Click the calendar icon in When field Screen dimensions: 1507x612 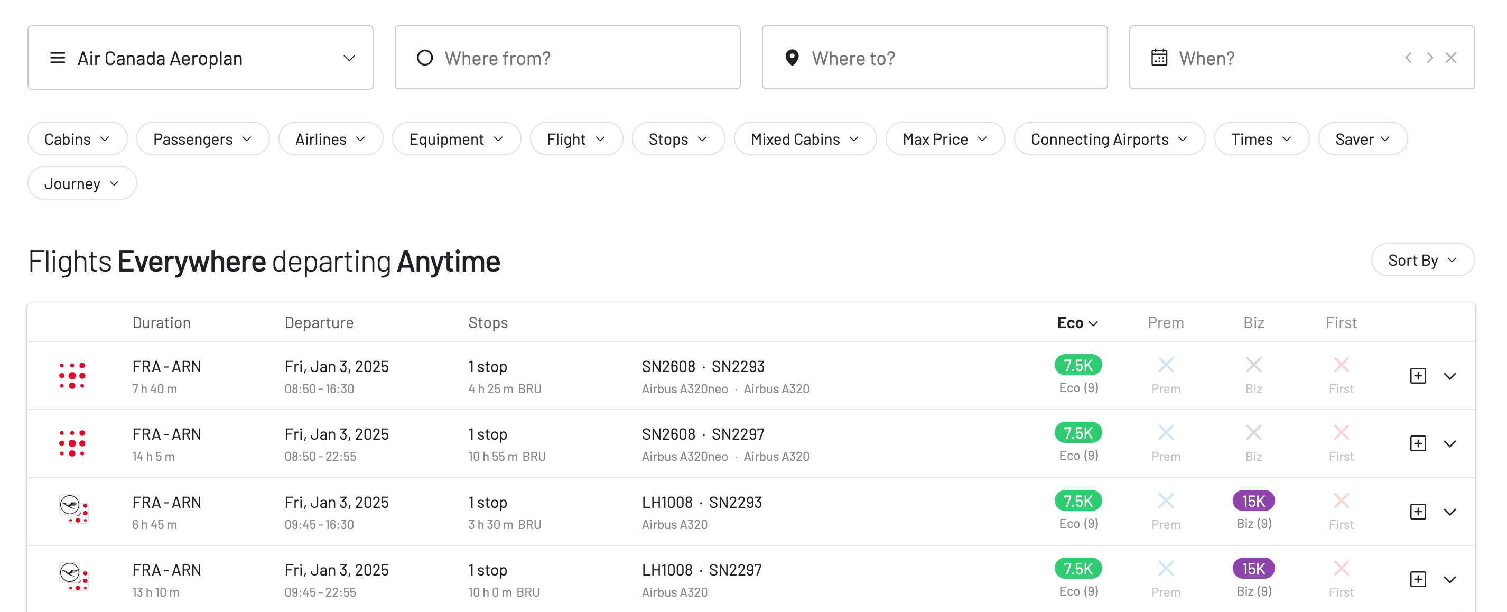pos(1159,57)
